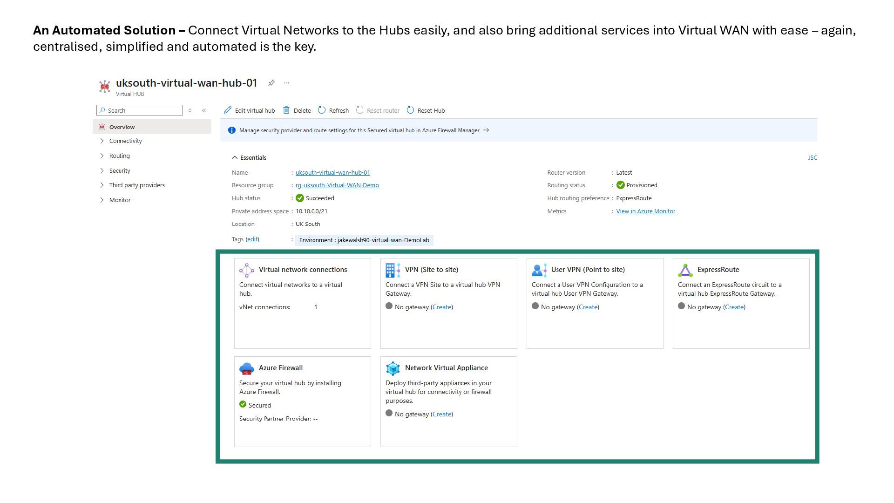Click the vNet connections count 1
The height and width of the screenshot is (503, 894).
click(316, 307)
